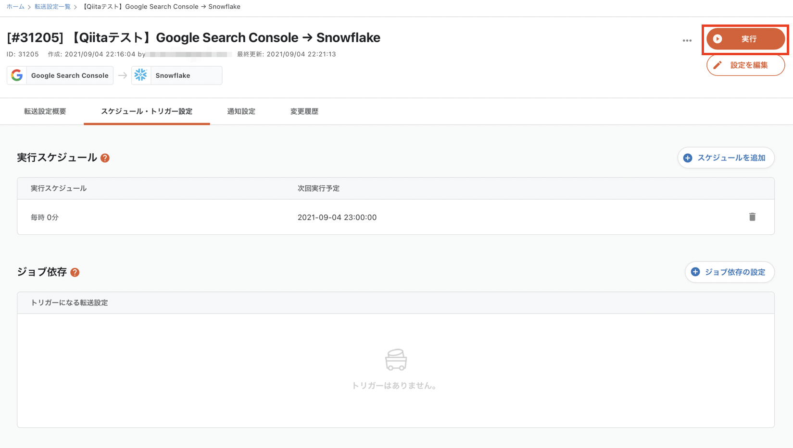Screen dimensions: 793x448
Task: Click the トリガーはありません empty message
Action: 394,386
